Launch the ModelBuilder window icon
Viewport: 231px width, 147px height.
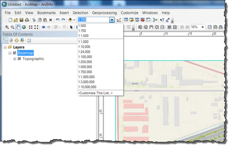pyautogui.click(x=155, y=20)
